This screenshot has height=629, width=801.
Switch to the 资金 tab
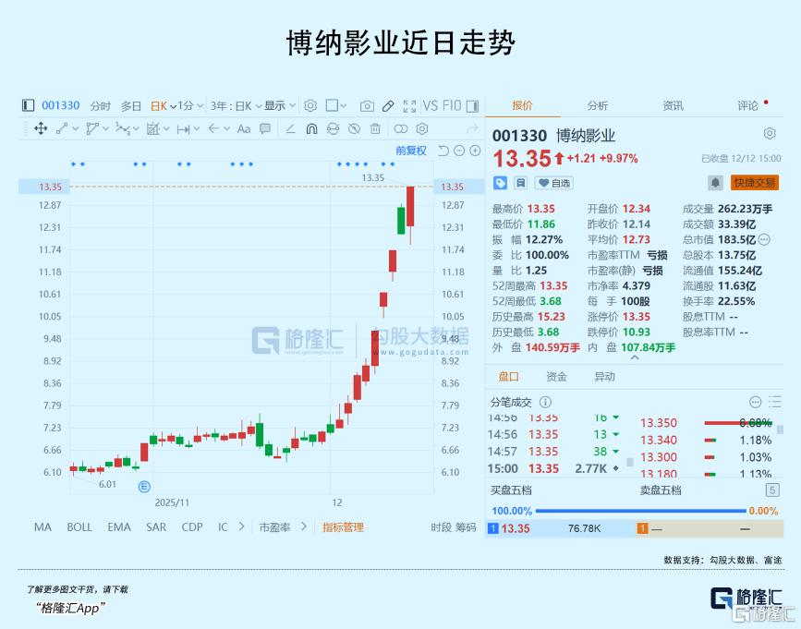tap(556, 377)
